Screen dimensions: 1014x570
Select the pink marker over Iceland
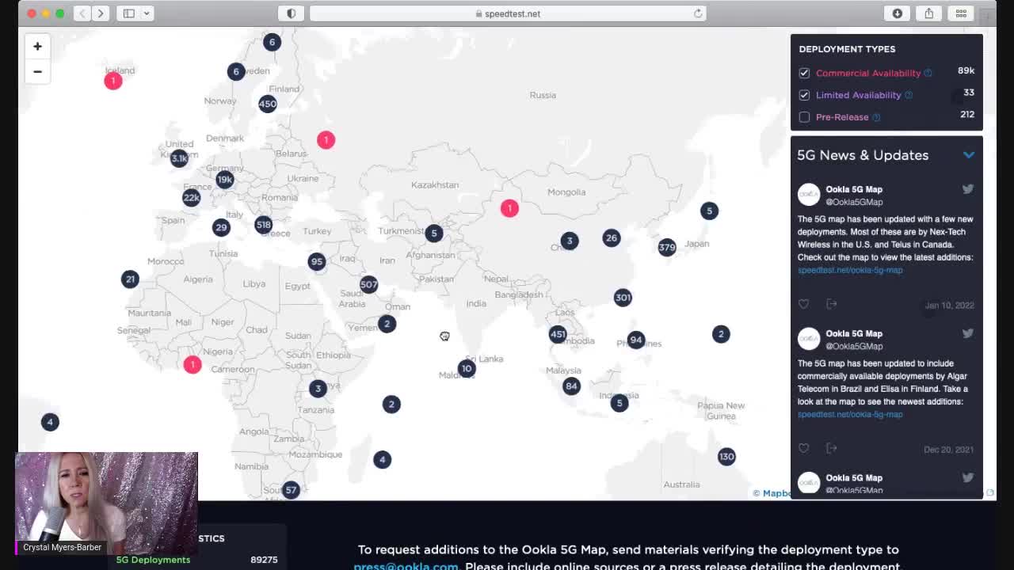113,81
